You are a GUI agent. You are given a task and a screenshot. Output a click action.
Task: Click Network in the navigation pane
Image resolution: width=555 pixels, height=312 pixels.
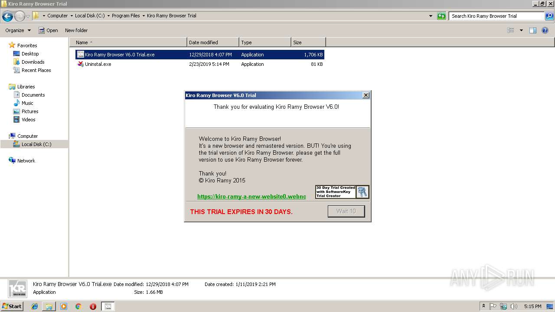[26, 161]
